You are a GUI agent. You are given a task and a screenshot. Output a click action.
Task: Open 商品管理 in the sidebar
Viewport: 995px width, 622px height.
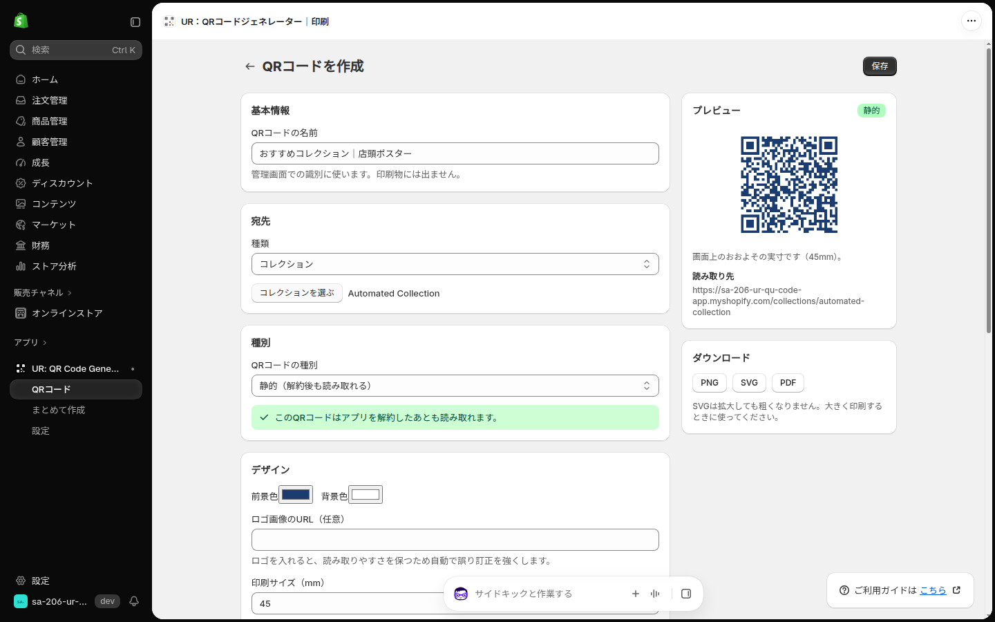[76, 121]
